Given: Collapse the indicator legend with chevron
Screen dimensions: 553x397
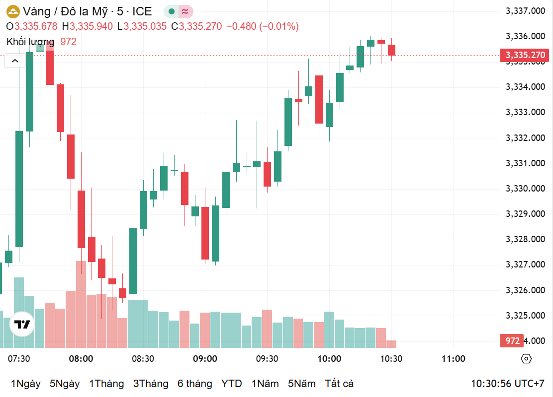Looking at the screenshot, I should coord(15,61).
